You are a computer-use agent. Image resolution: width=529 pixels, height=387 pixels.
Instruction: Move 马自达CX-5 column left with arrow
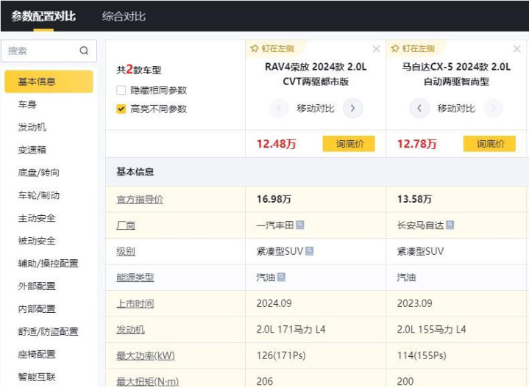pyautogui.click(x=419, y=108)
